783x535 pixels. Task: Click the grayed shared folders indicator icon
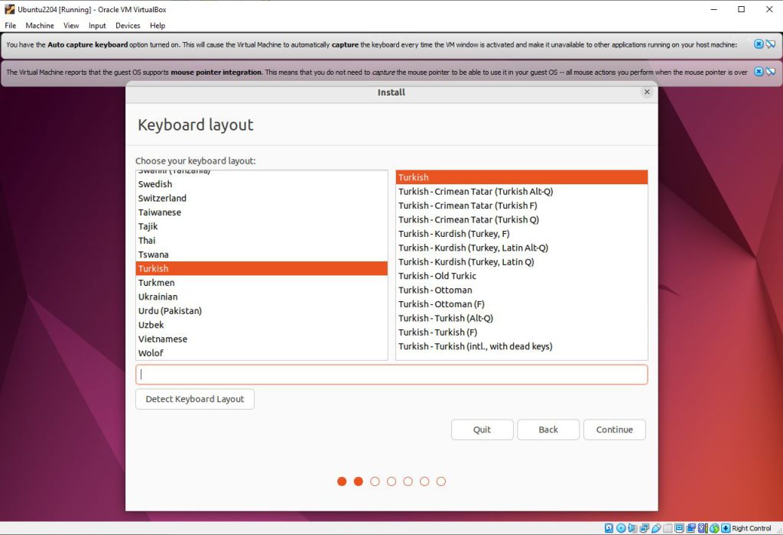(668, 528)
